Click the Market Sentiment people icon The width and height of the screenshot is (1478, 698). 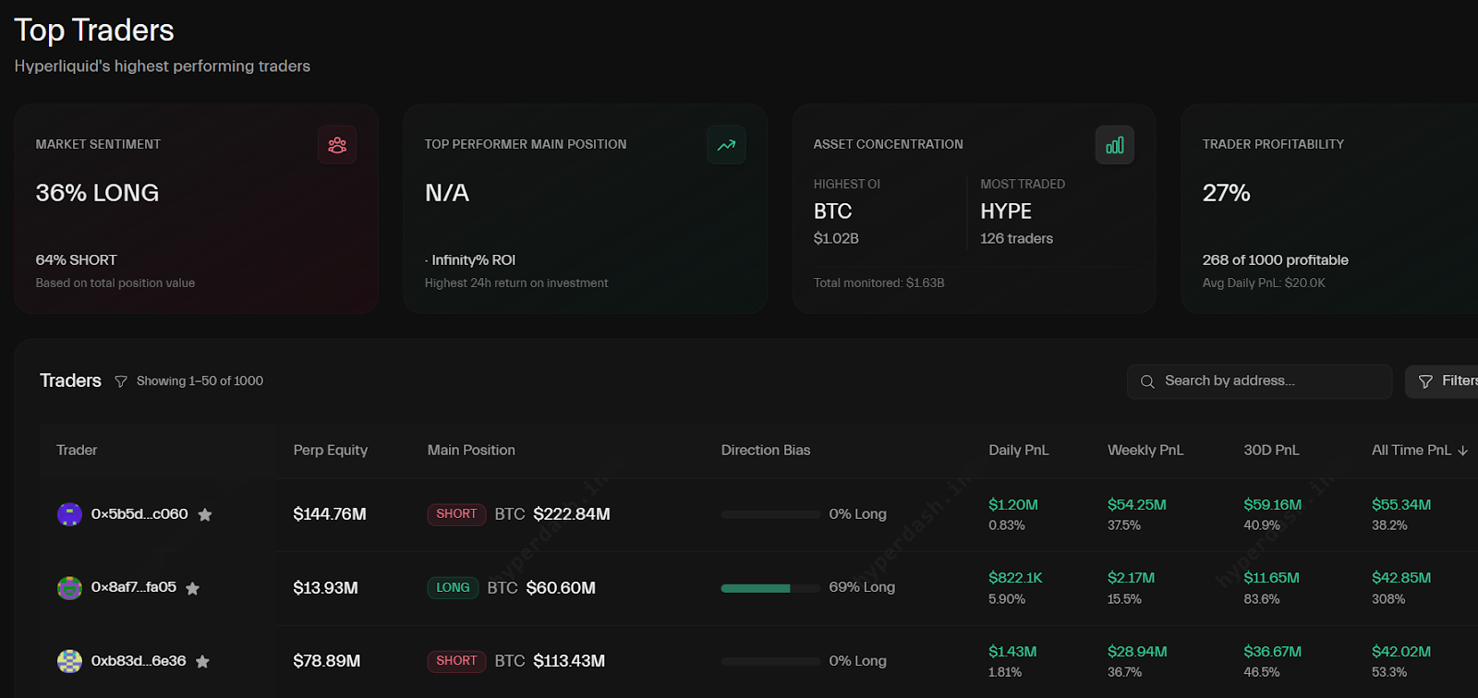point(337,145)
